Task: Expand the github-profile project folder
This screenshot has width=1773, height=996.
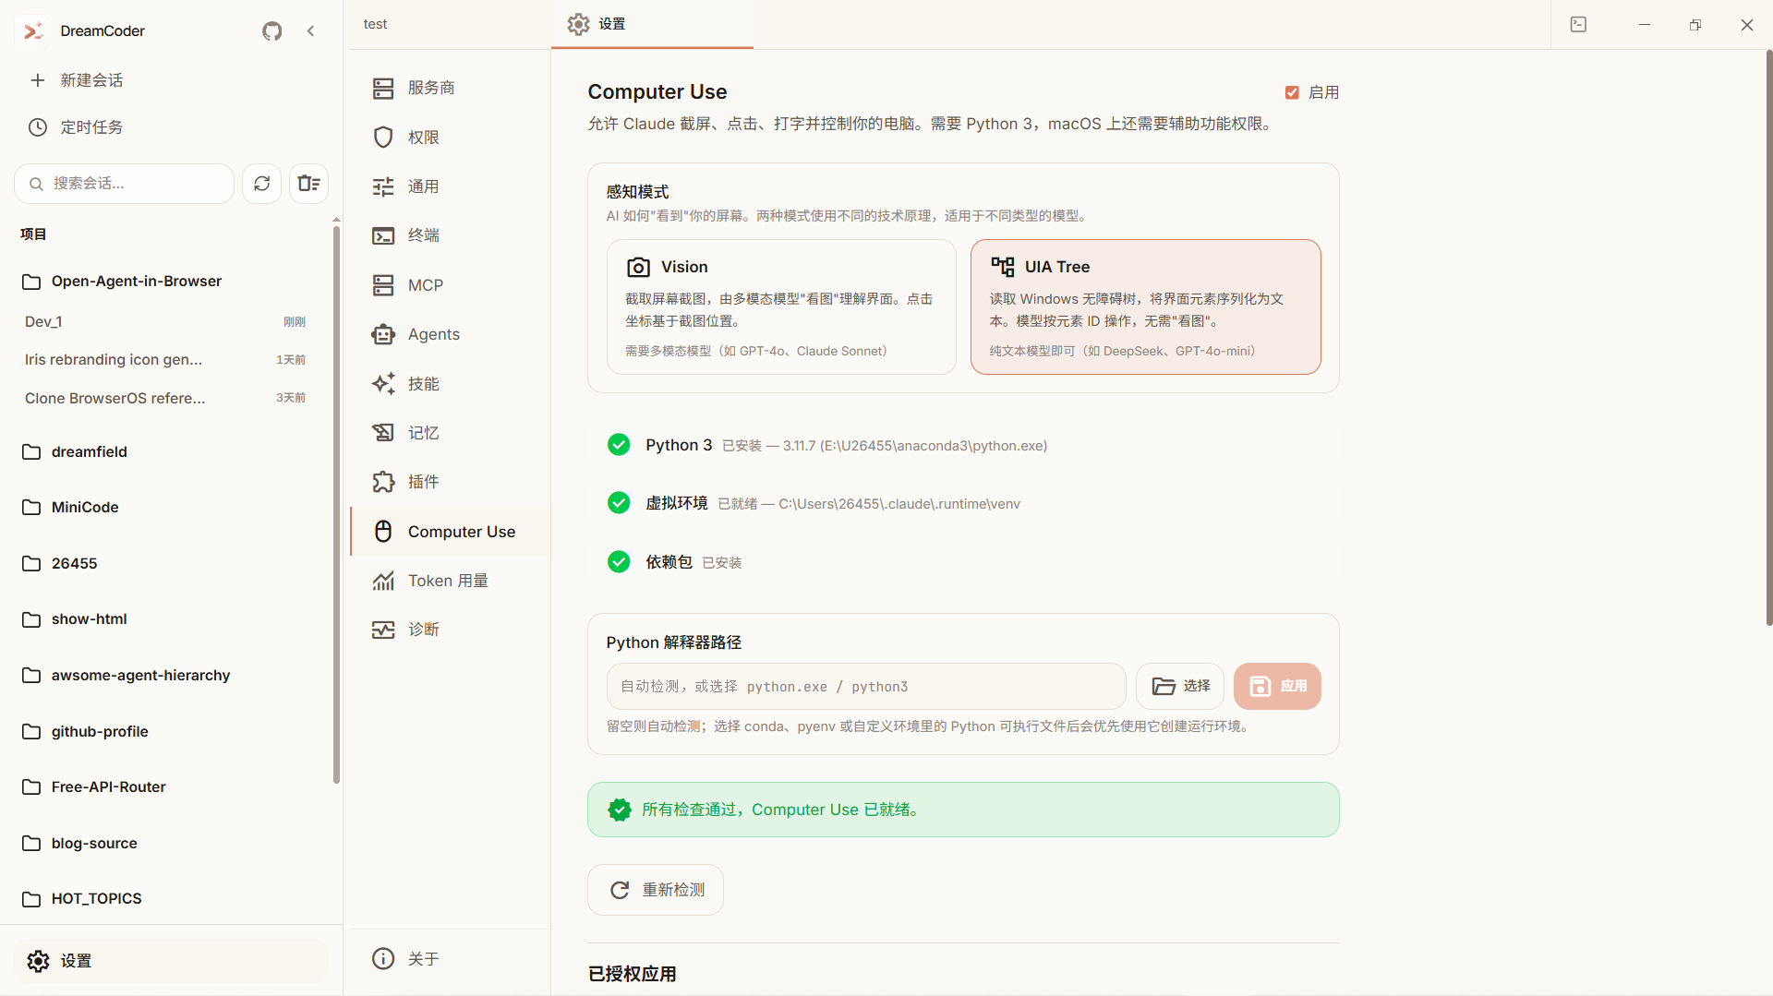Action: (166, 732)
